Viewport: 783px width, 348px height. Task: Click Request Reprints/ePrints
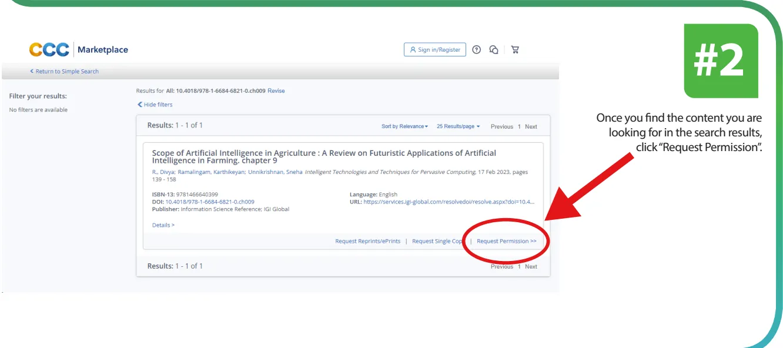coord(367,241)
